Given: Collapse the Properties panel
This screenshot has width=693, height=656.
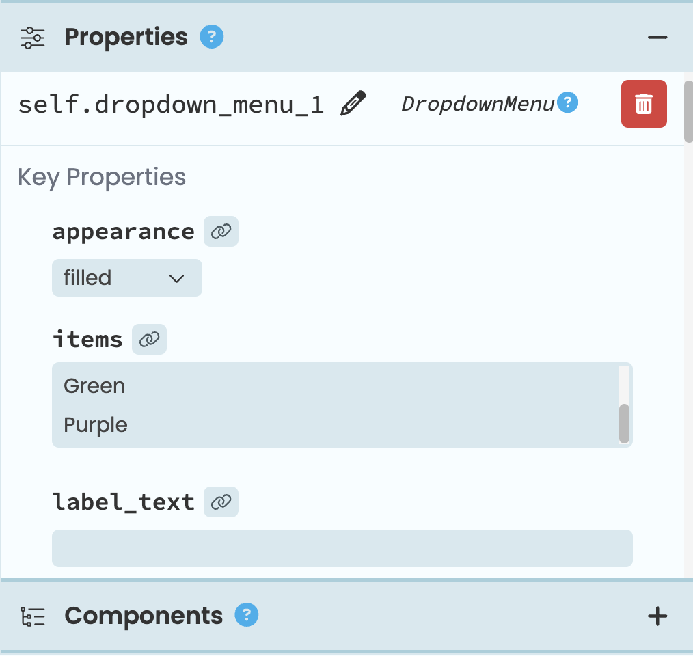Looking at the screenshot, I should (x=656, y=37).
